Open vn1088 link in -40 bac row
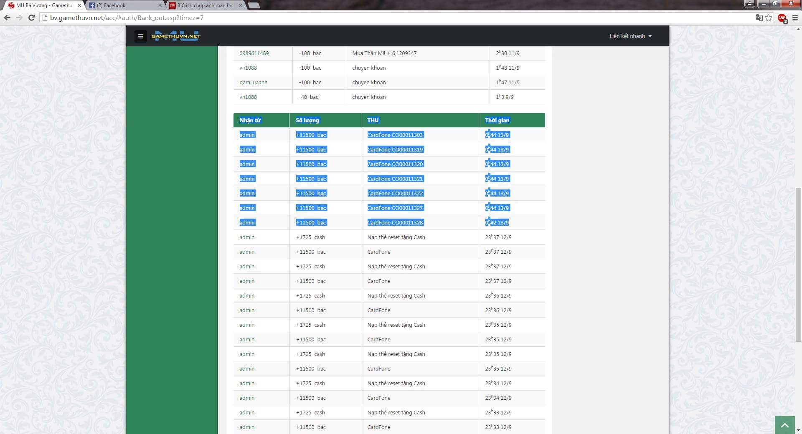This screenshot has width=802, height=434. tap(248, 97)
